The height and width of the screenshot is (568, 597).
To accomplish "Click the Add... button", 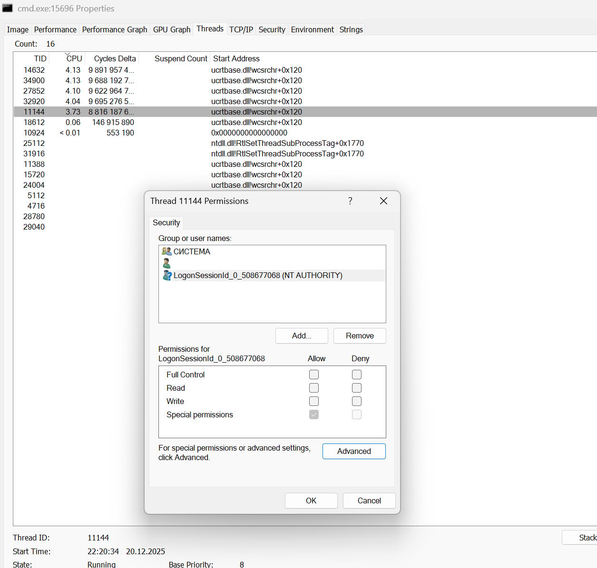I will click(302, 336).
